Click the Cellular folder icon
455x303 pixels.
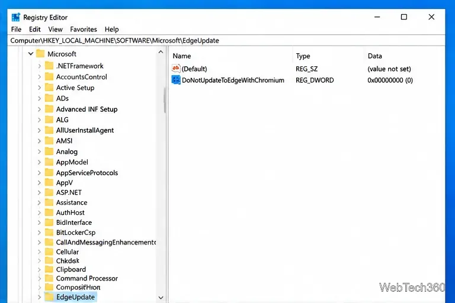(49, 252)
